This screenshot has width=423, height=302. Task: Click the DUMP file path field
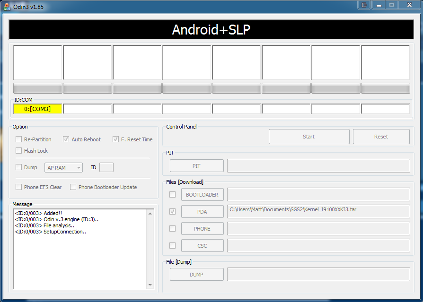(x=318, y=274)
